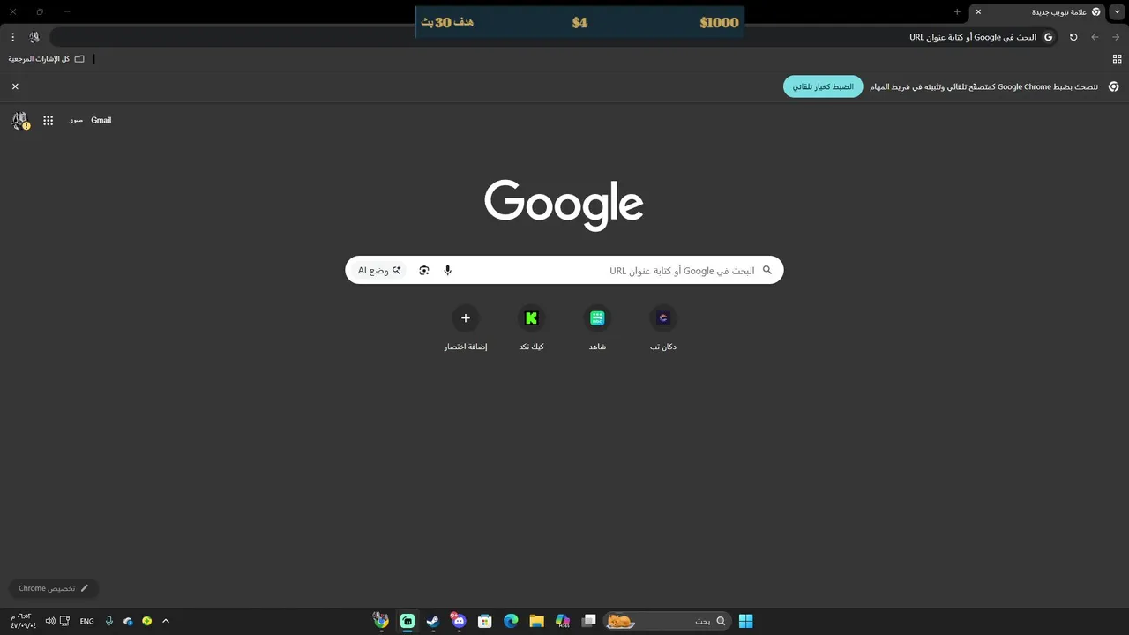Click the Google logo on the page

pos(564,205)
